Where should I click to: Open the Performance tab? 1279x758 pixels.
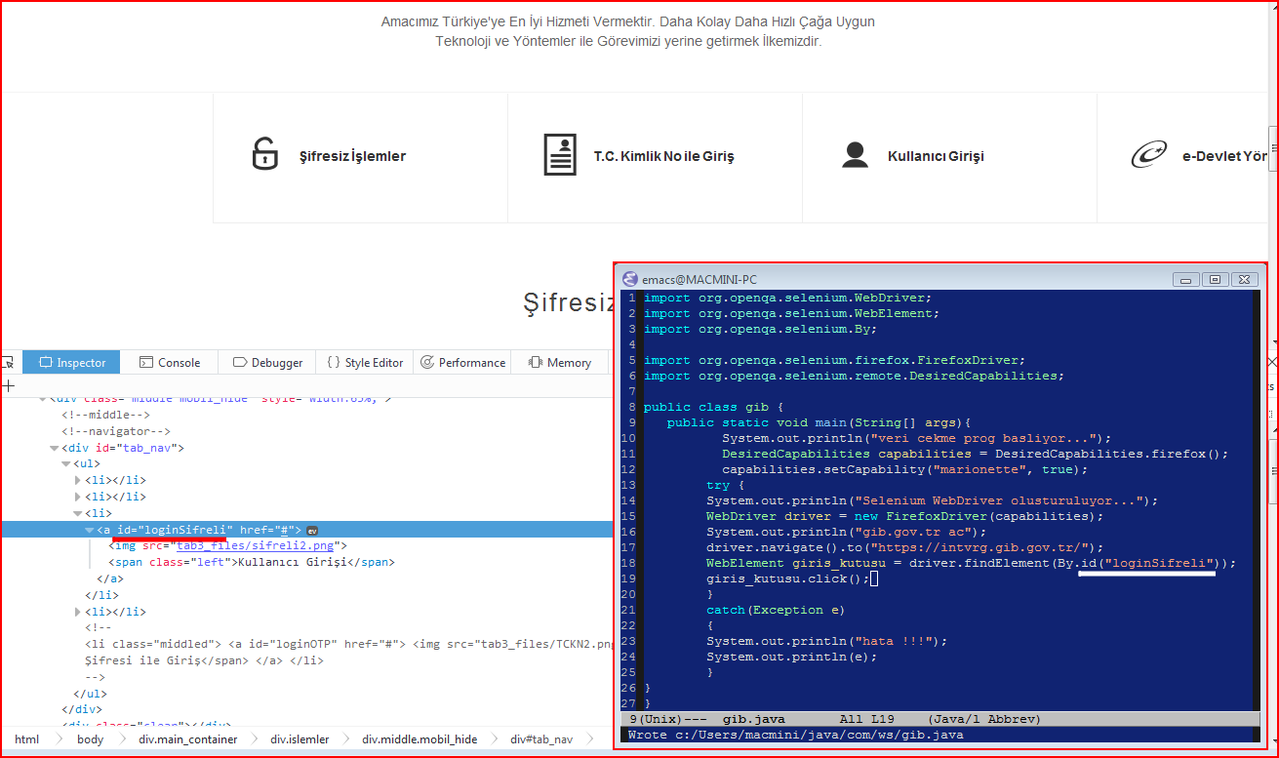pyautogui.click(x=462, y=362)
